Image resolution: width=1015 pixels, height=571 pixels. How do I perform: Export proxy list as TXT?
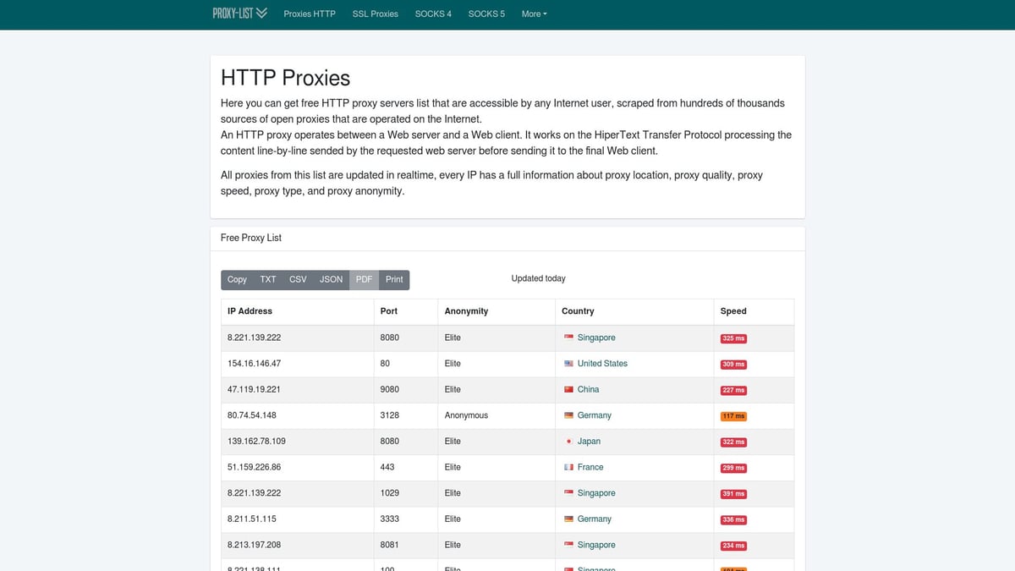pyautogui.click(x=268, y=279)
